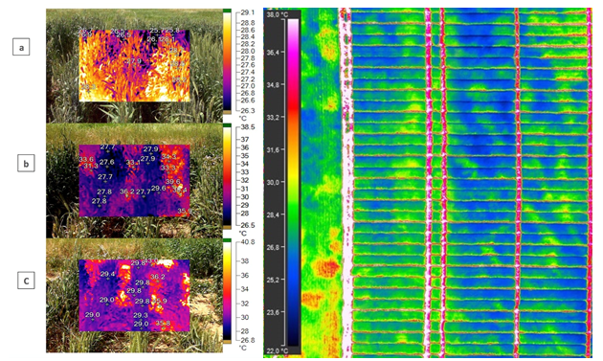The image size is (603, 361).
Task: Click the "35.8" spot reading in panel c
Action: pos(163,324)
